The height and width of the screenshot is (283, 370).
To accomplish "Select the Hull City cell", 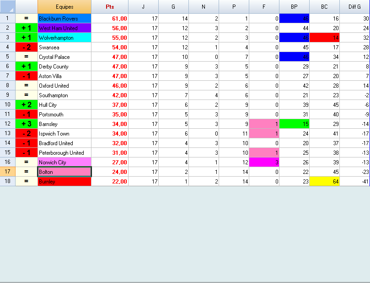I will (64, 105).
